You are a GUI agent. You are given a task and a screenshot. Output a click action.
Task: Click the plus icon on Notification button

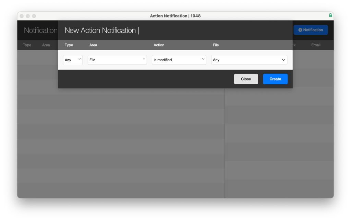click(x=300, y=30)
